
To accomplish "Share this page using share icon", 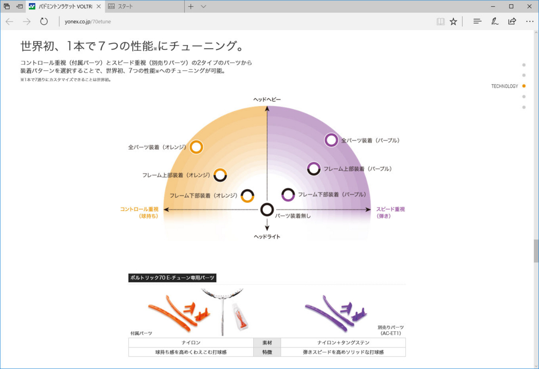I will tap(512, 22).
